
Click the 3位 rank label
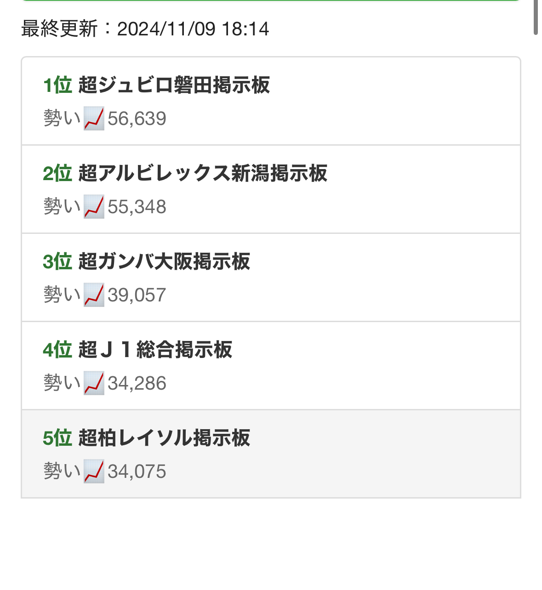pyautogui.click(x=57, y=262)
